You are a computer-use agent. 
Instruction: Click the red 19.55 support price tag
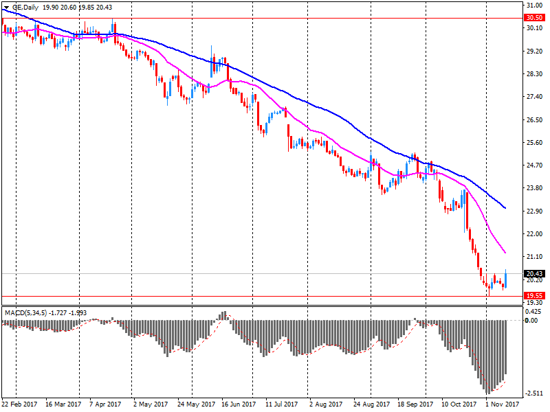click(535, 296)
